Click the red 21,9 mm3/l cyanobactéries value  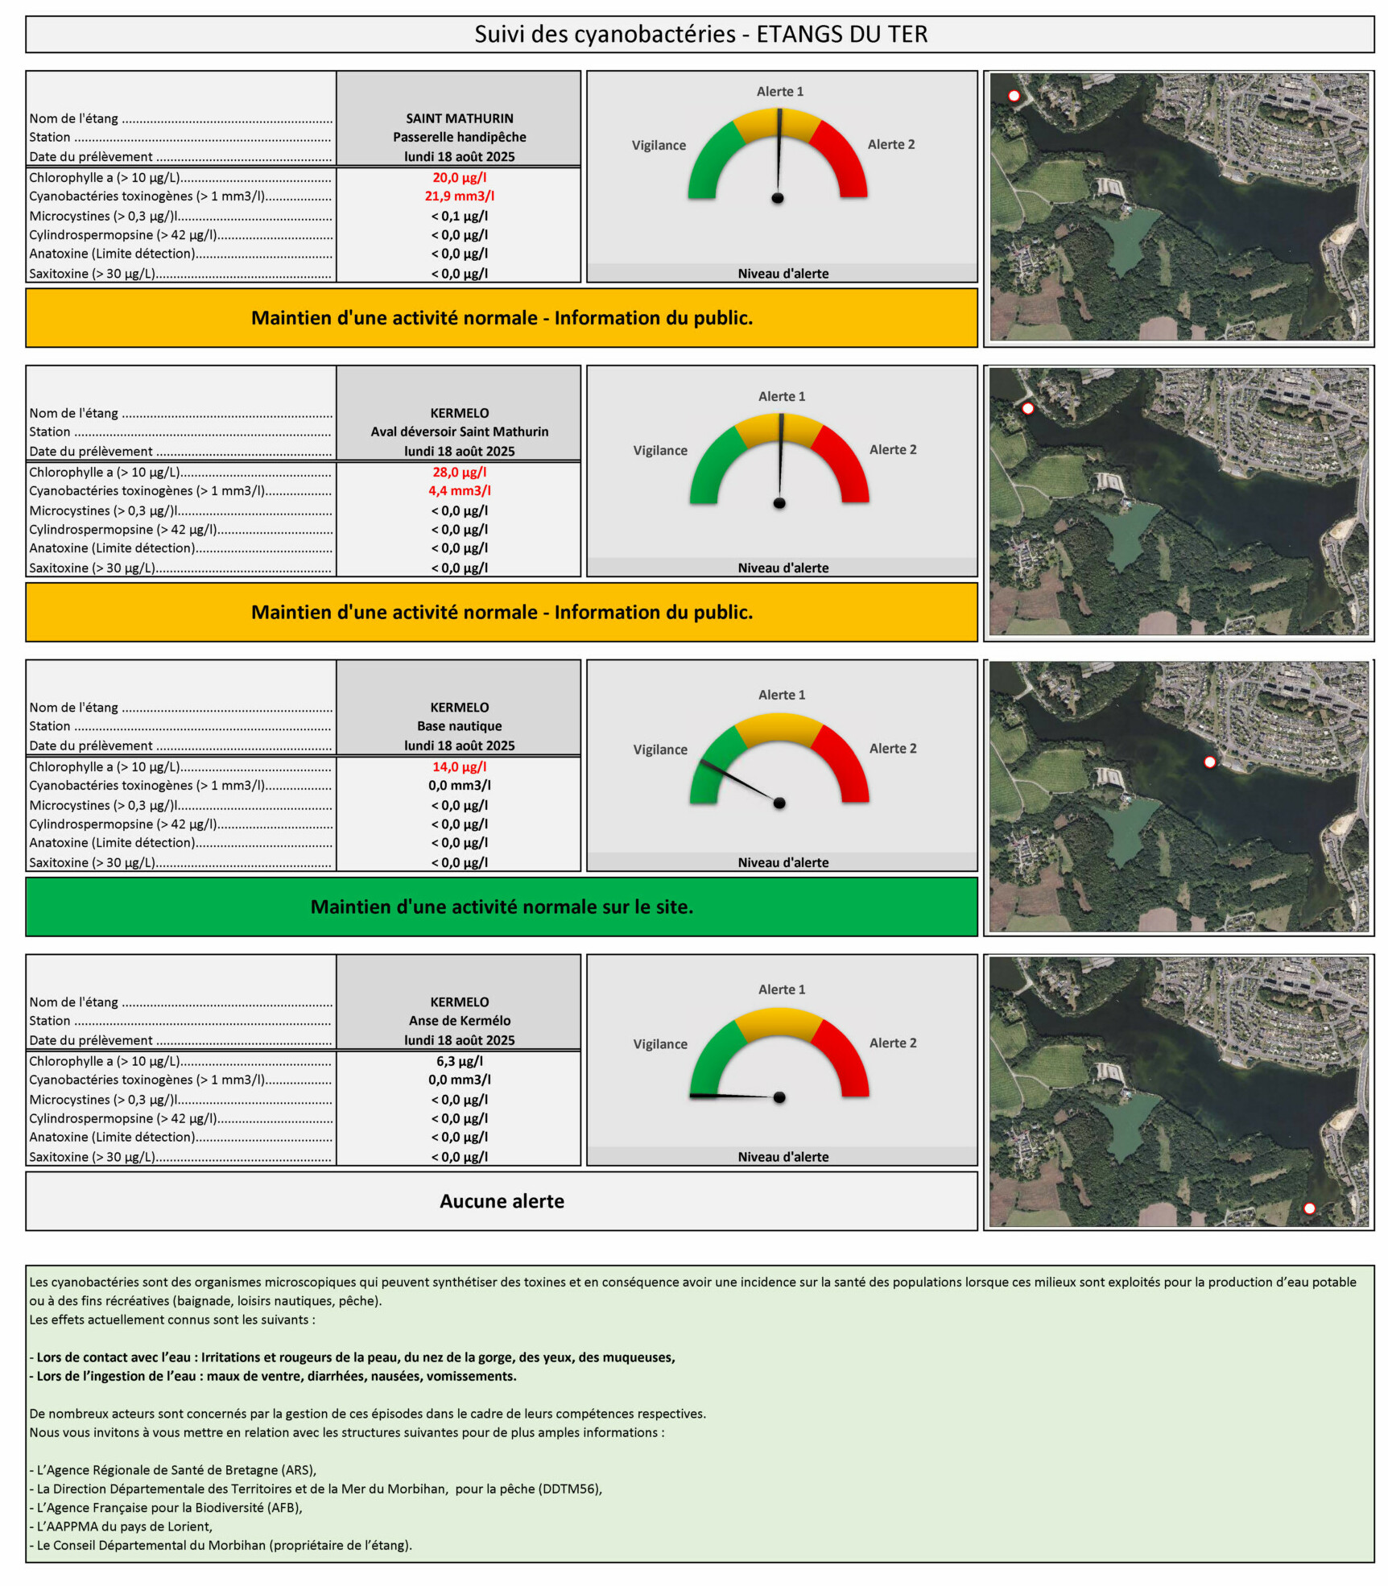point(459,196)
